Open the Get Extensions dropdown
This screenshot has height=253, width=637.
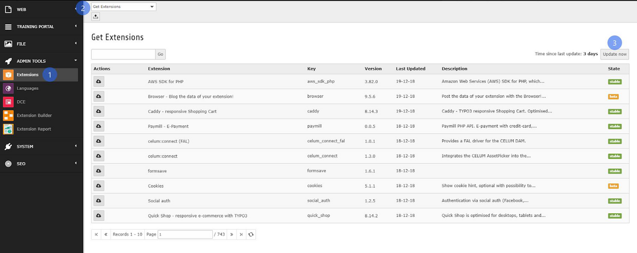pos(124,6)
